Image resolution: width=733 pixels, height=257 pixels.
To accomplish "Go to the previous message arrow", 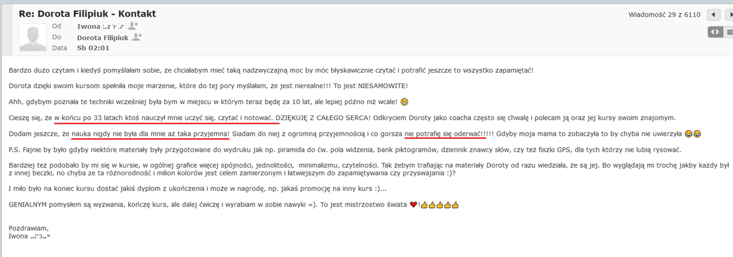I will point(713,15).
